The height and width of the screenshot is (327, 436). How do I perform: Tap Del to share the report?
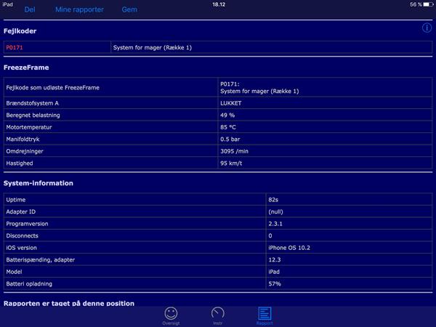[30, 9]
